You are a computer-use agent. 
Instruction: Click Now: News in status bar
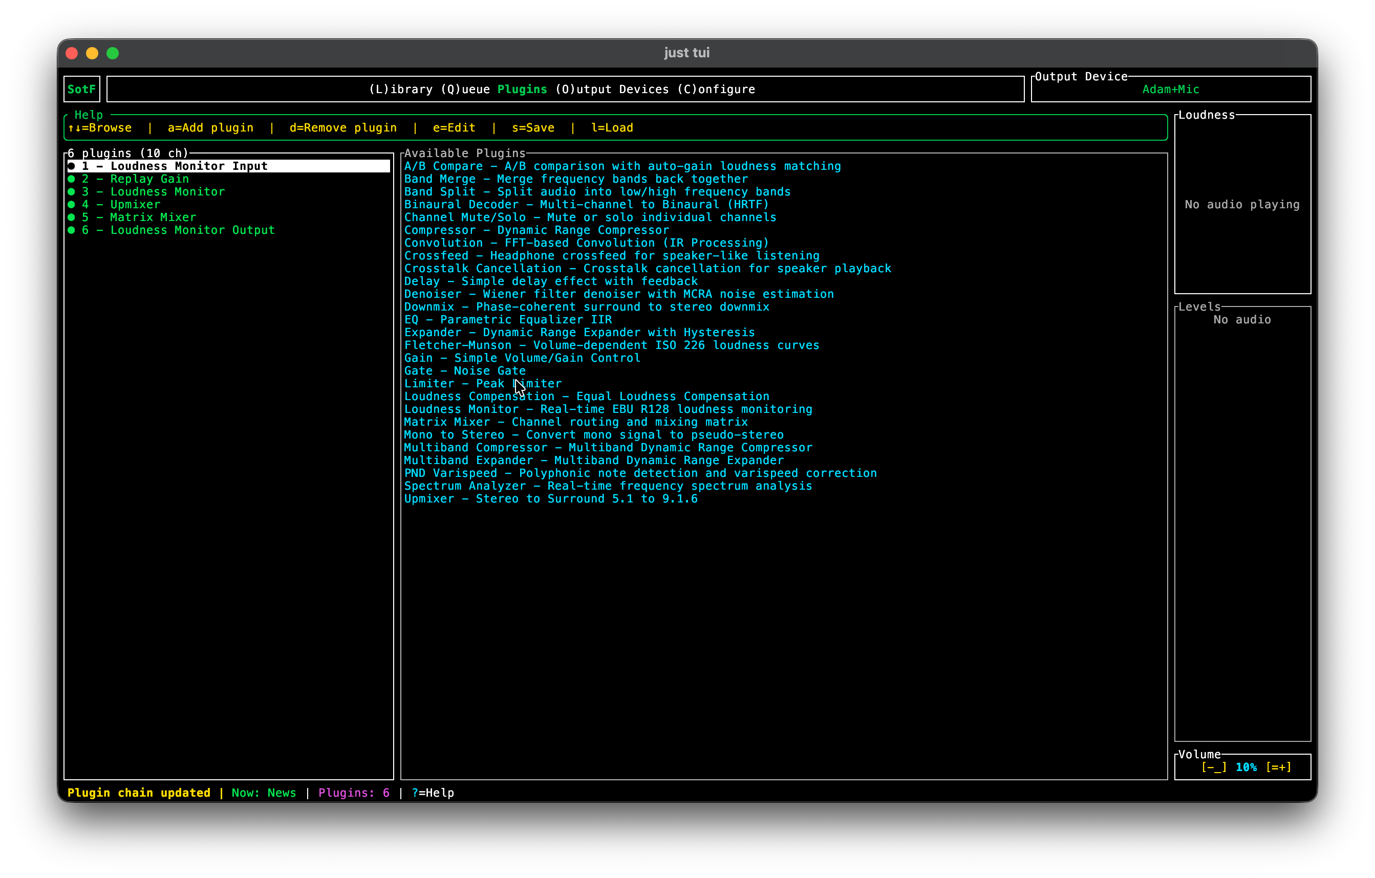point(264,793)
